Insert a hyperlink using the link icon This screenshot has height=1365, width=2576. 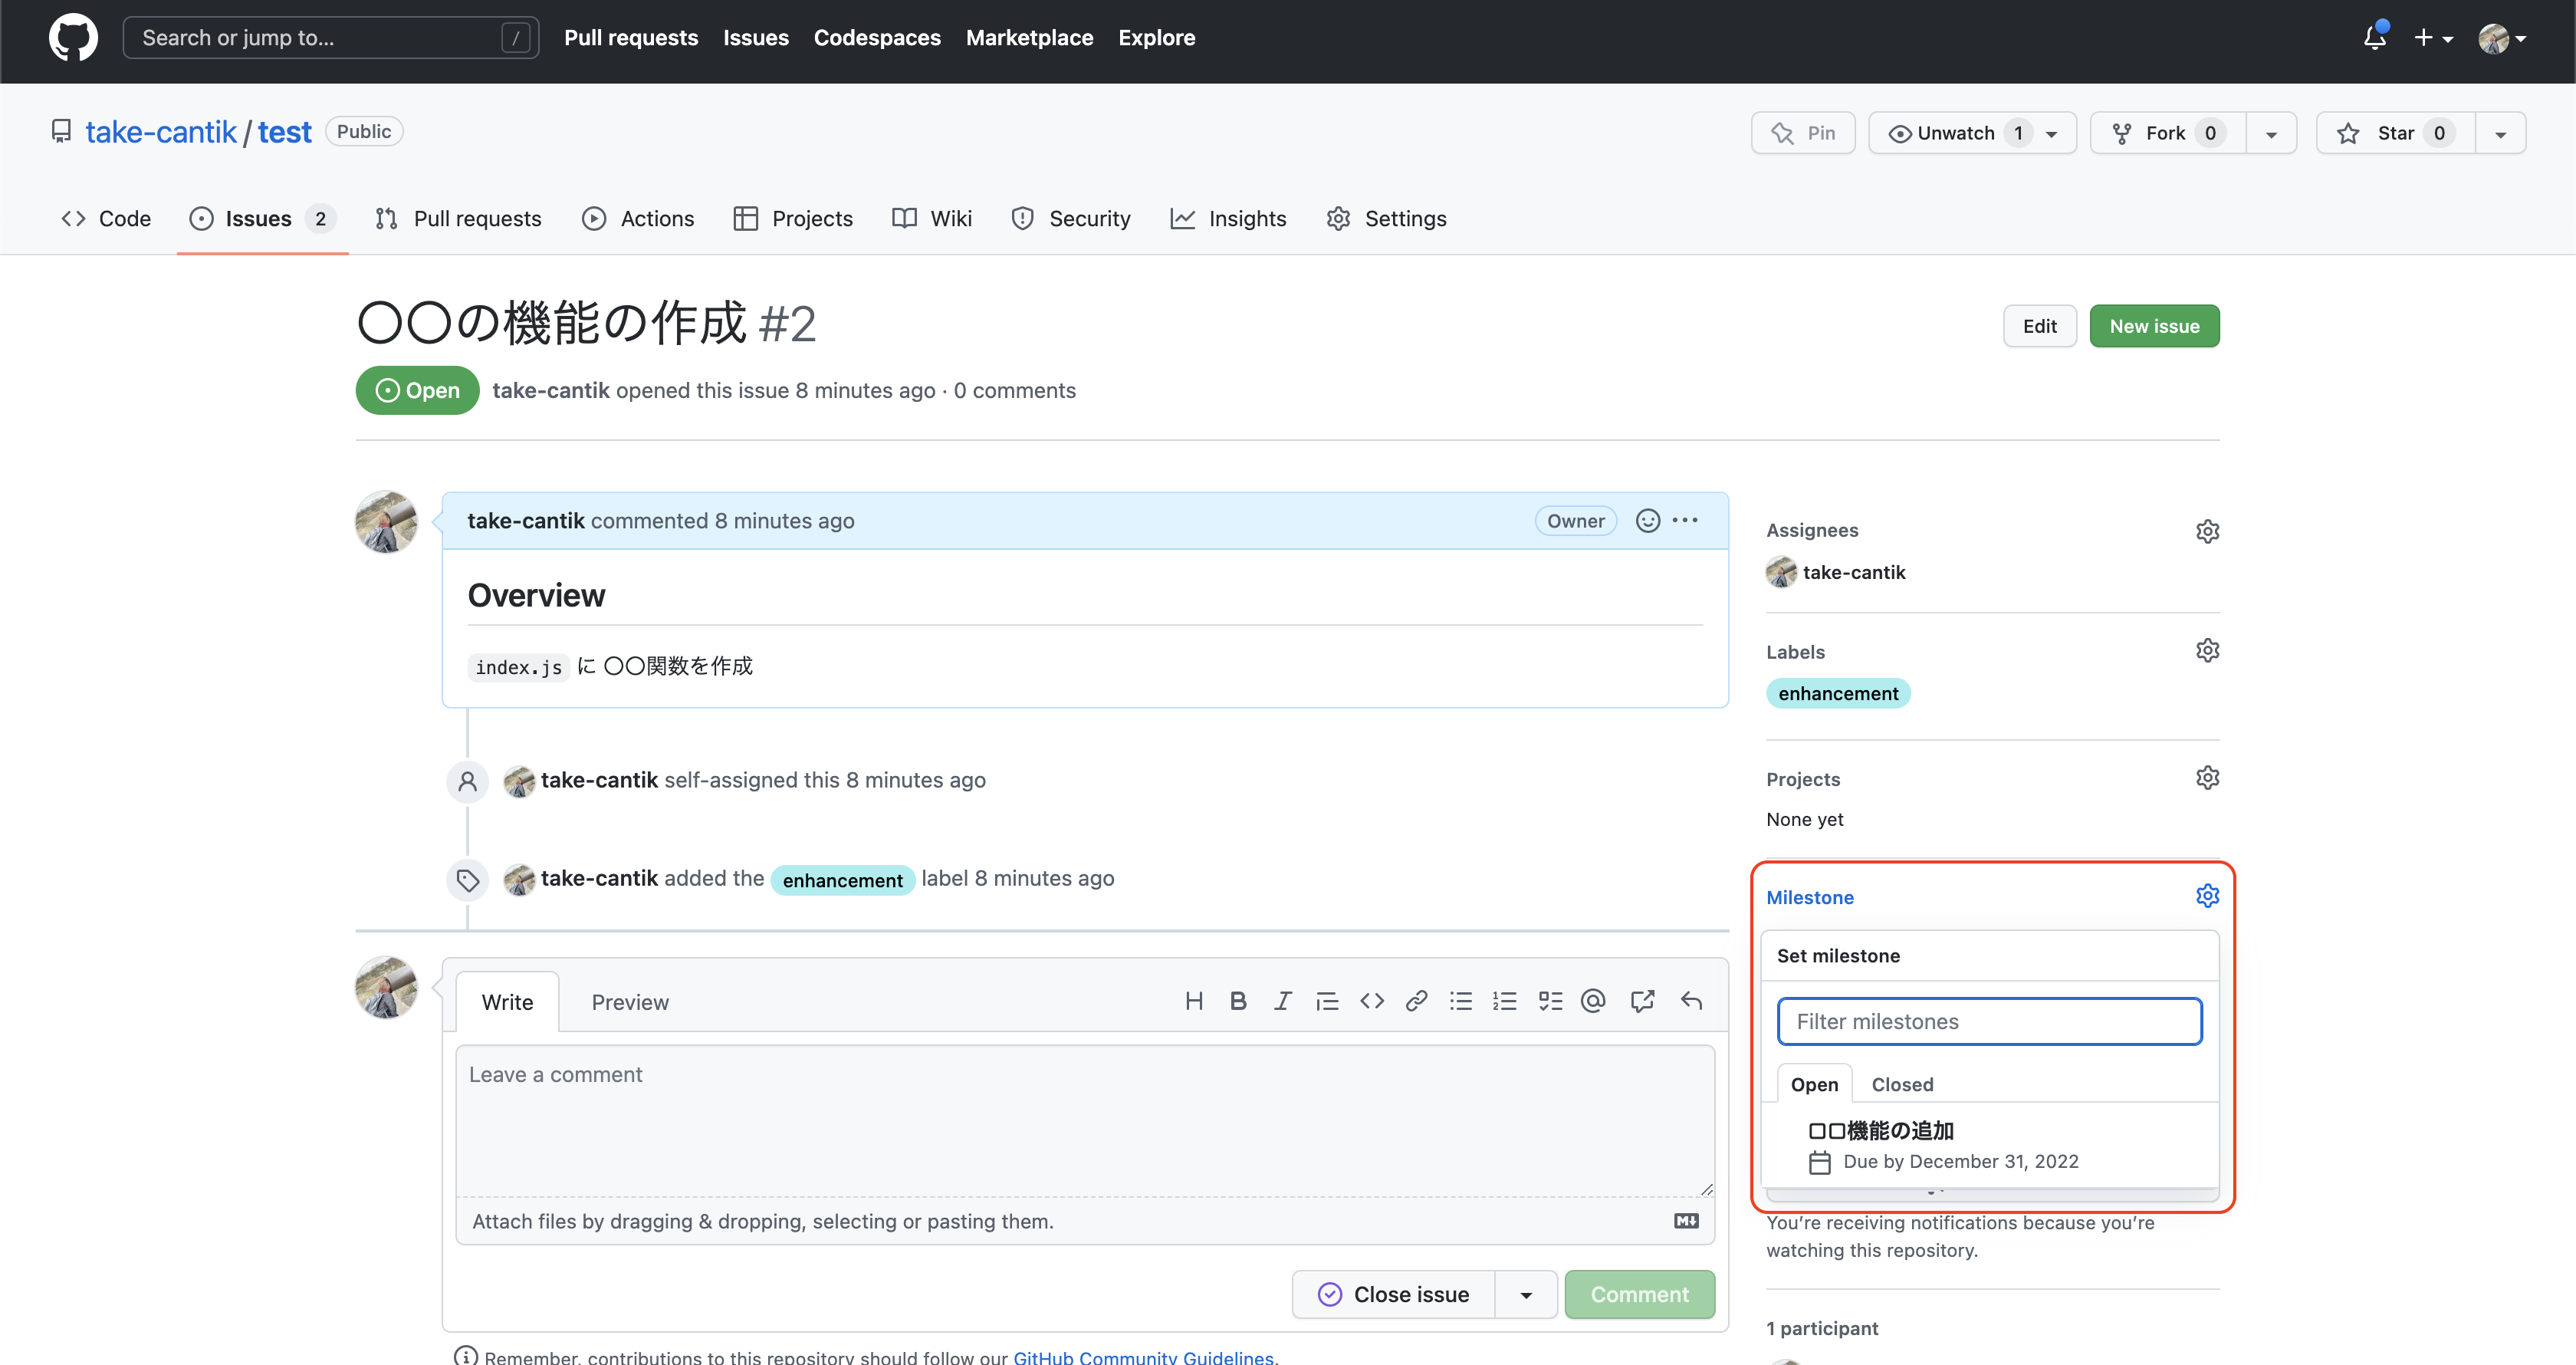click(x=1416, y=1000)
